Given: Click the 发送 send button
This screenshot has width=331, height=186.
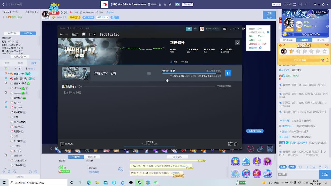Looking at the screenshot, I should pyautogui.click(x=325, y=174).
